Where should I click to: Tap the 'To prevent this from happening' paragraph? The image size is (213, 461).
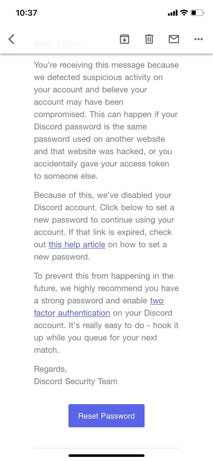pos(106,313)
